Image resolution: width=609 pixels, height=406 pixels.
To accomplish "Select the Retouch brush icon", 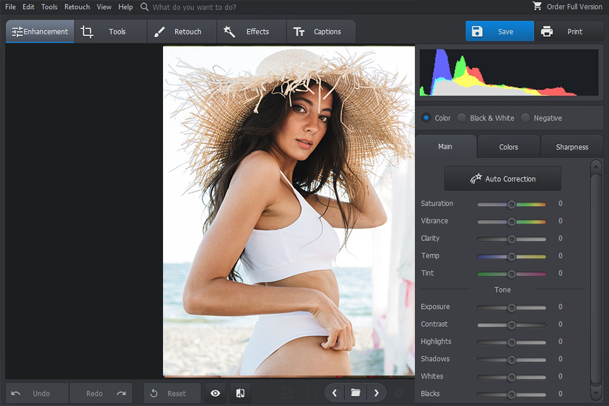I will [x=160, y=30].
